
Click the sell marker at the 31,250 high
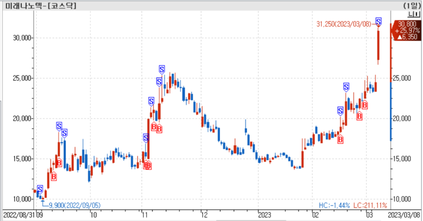click(x=379, y=21)
